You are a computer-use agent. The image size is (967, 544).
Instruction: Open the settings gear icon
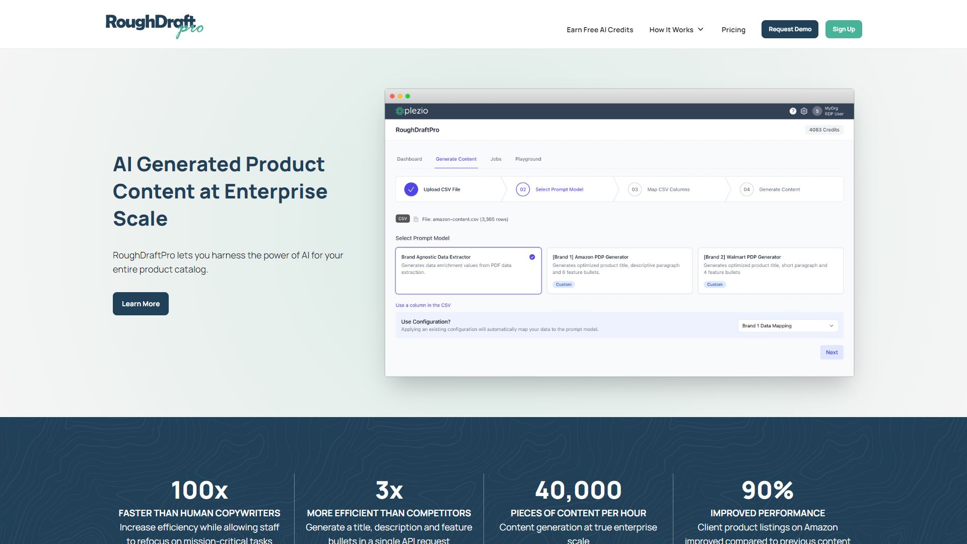804,111
